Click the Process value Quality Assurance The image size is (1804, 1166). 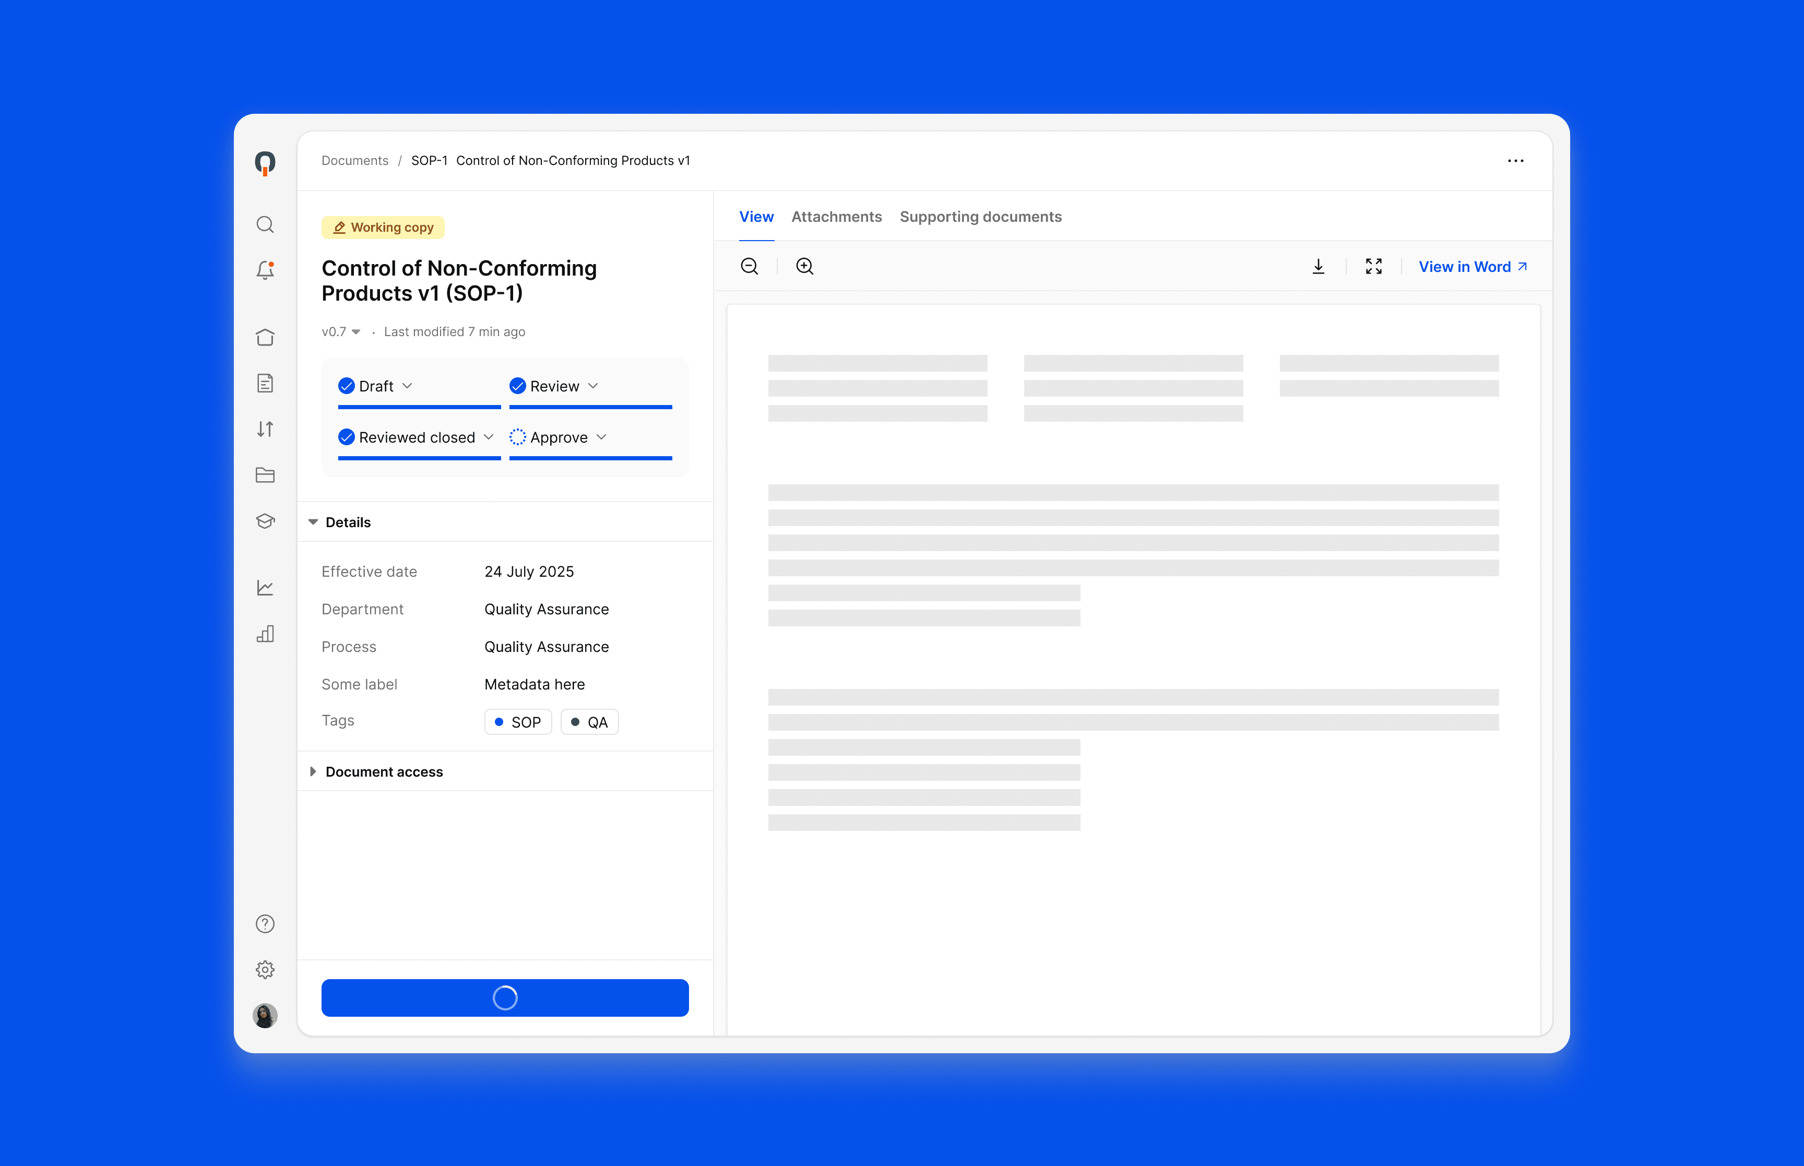546,647
